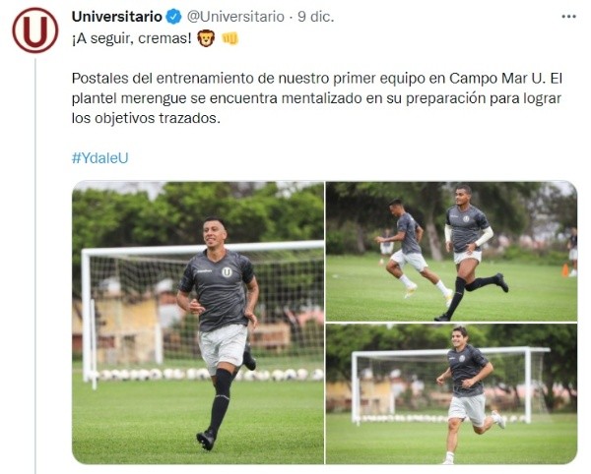Click the tweet paragraph starting with Postales
Screen dimensions: 591x474
pos(317,98)
